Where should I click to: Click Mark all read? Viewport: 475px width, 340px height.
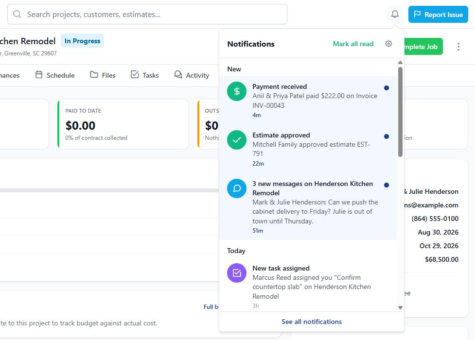pos(353,44)
